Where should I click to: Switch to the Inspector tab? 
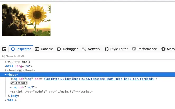click(21, 49)
